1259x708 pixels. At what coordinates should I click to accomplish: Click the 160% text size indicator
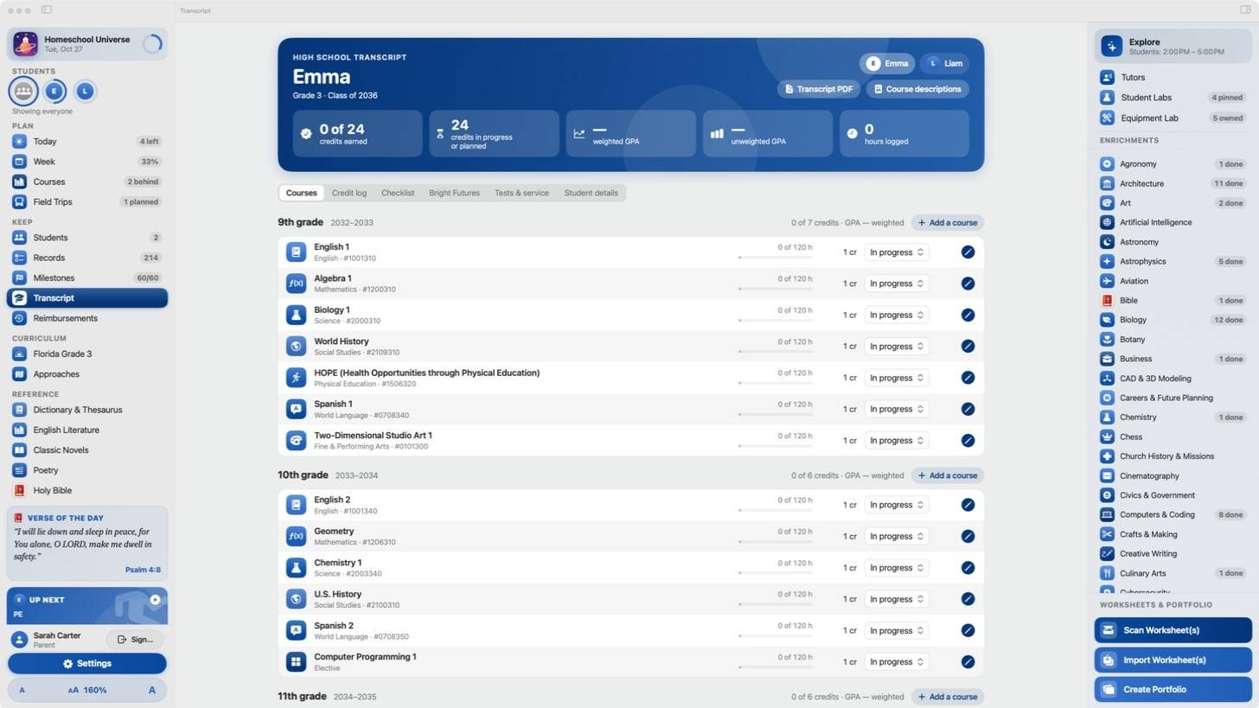tap(87, 690)
